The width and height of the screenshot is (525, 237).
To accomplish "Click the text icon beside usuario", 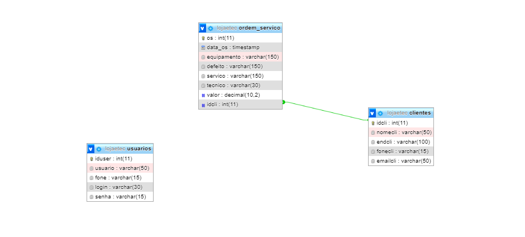I will coord(92,168).
